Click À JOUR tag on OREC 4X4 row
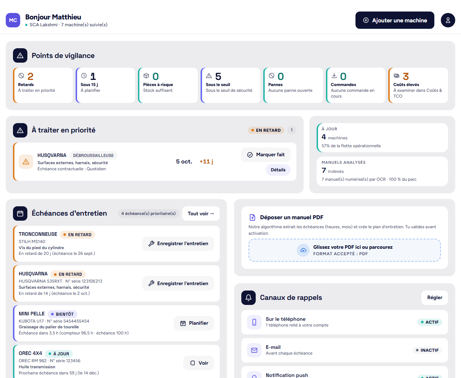The height and width of the screenshot is (378, 461). pos(59,354)
